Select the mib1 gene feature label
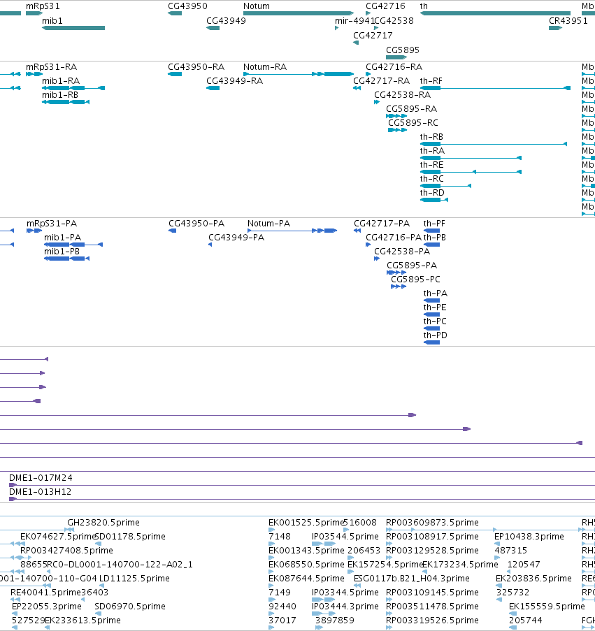The height and width of the screenshot is (631, 595). [52, 20]
